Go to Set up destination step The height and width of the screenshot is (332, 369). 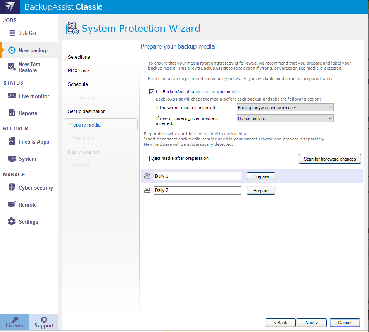(x=87, y=111)
